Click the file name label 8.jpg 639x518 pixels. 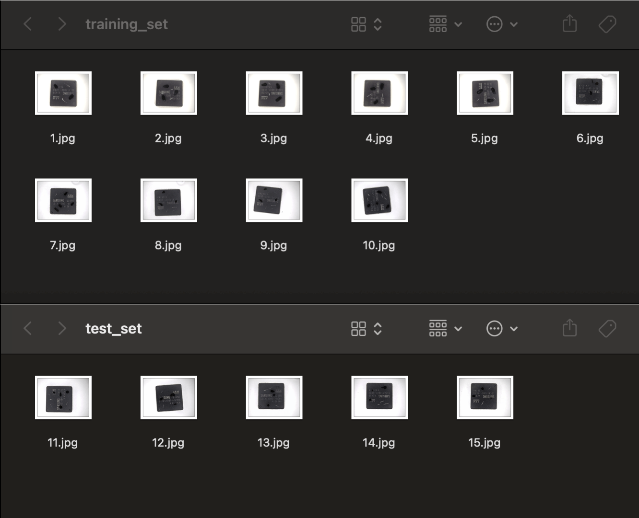click(168, 246)
